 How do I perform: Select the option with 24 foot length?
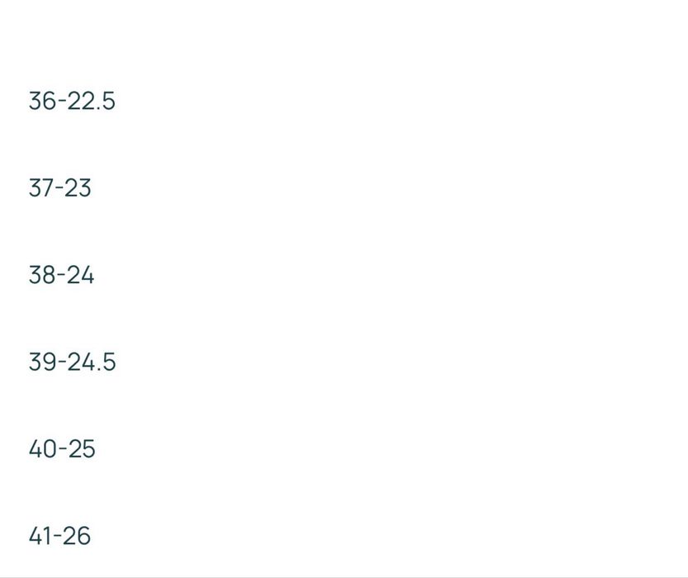pyautogui.click(x=61, y=275)
